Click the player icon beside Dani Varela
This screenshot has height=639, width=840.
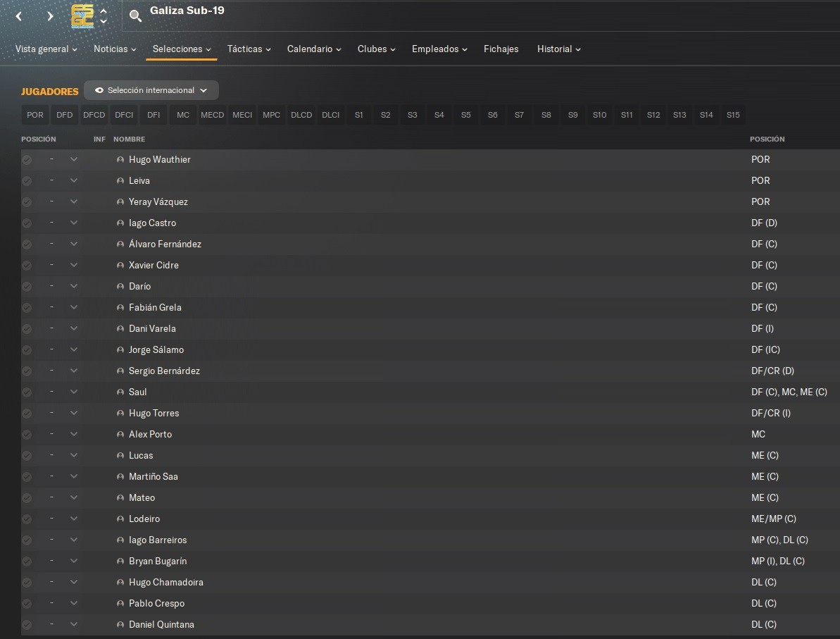tap(120, 328)
